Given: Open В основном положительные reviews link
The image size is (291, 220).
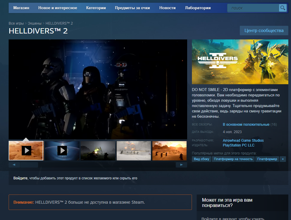Looking at the screenshot, I should tap(246, 125).
